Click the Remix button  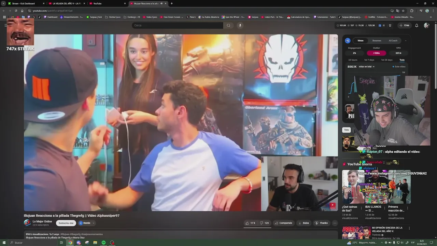tap(85, 223)
